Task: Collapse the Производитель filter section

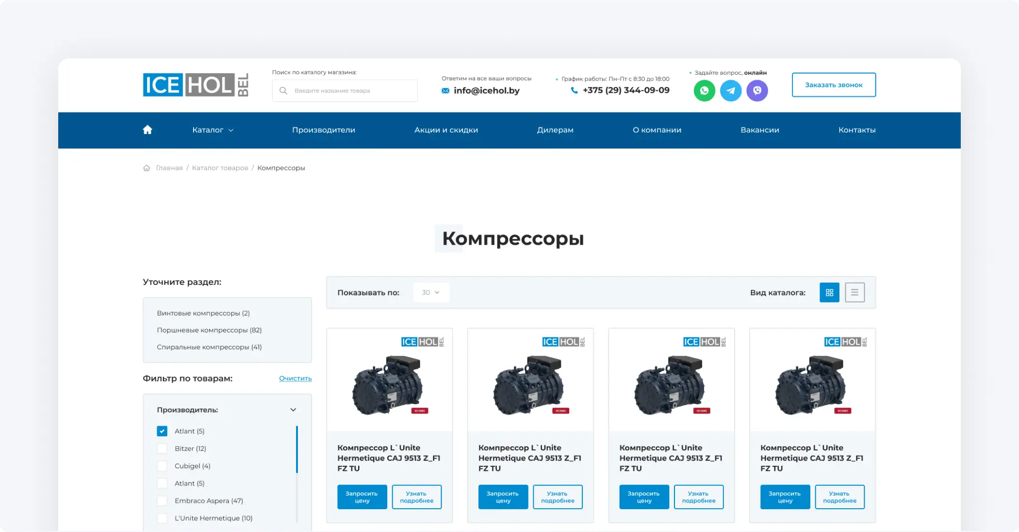Action: click(x=293, y=410)
